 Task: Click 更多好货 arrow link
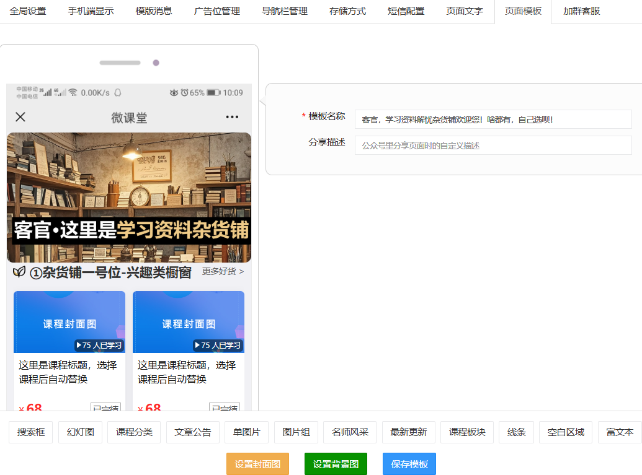pos(223,271)
